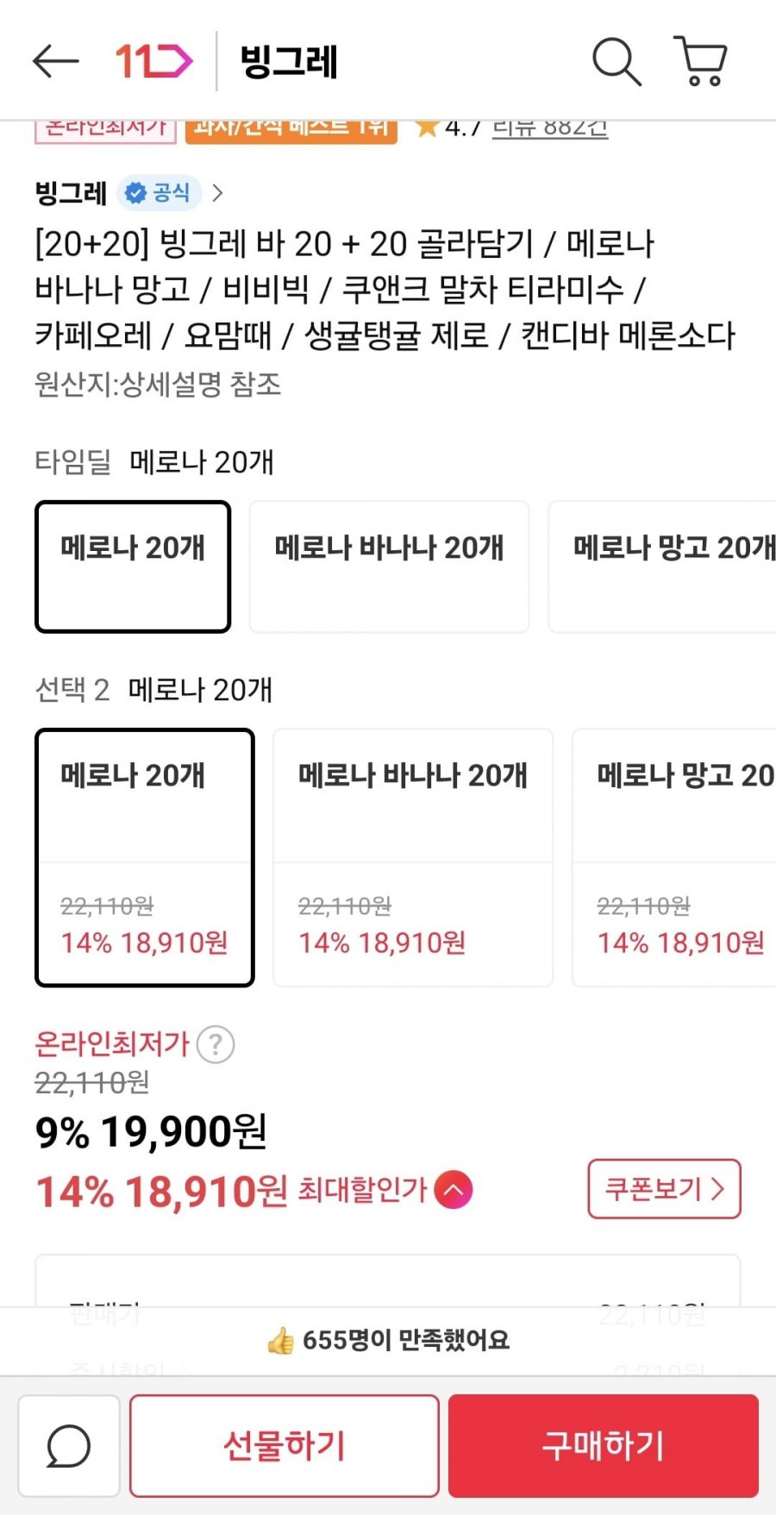The height and width of the screenshot is (1515, 776).
Task: Select 메로나 20개 in the 타임딜 options
Action: tap(133, 567)
